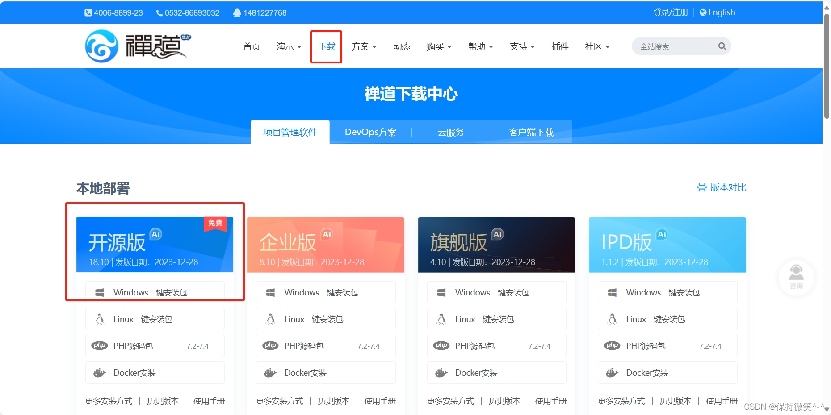This screenshot has width=831, height=415.
Task: Click the QQ icon beside 1481227768
Action: point(237,13)
